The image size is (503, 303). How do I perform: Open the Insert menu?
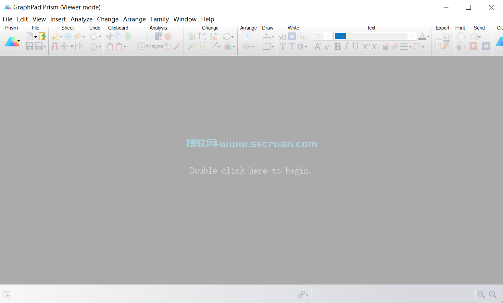(x=58, y=19)
